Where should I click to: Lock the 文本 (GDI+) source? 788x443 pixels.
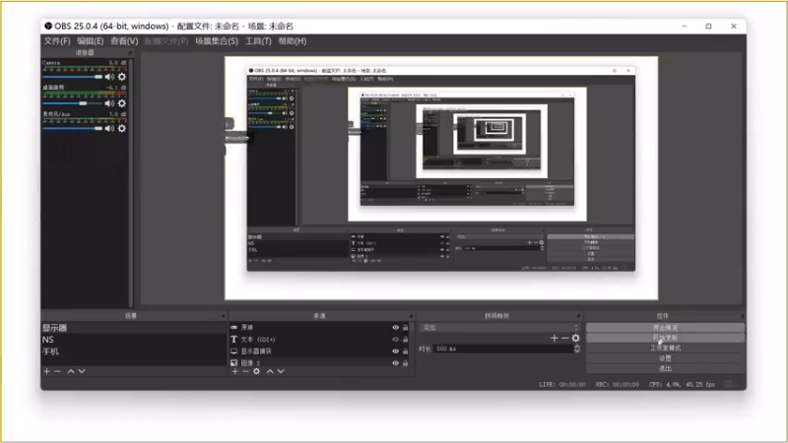[x=405, y=339]
